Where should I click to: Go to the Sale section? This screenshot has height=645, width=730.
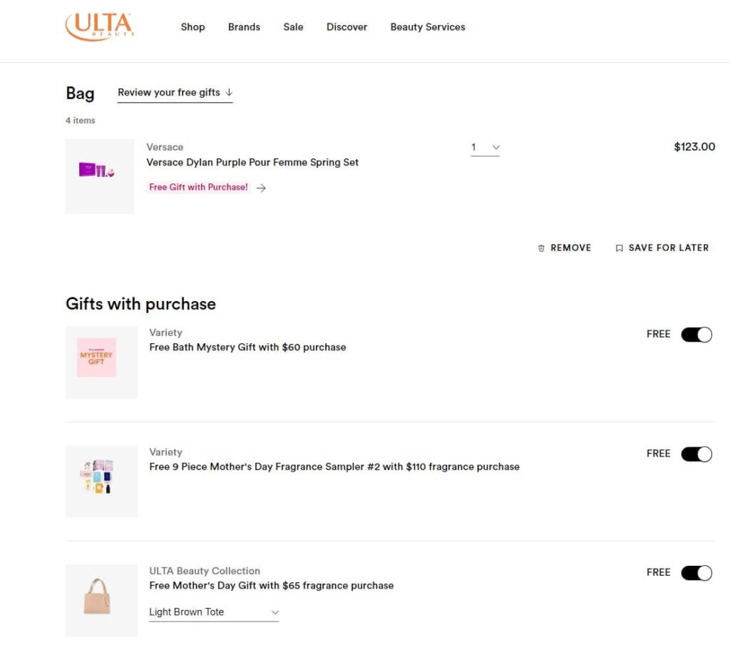[x=293, y=27]
